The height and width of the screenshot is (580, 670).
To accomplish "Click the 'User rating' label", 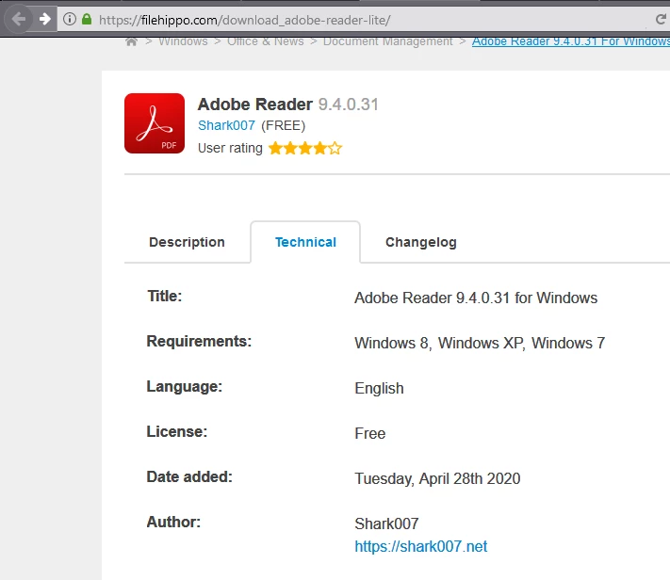I will pos(230,148).
